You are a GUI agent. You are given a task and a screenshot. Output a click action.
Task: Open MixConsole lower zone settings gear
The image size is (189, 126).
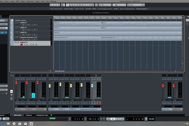52,115
